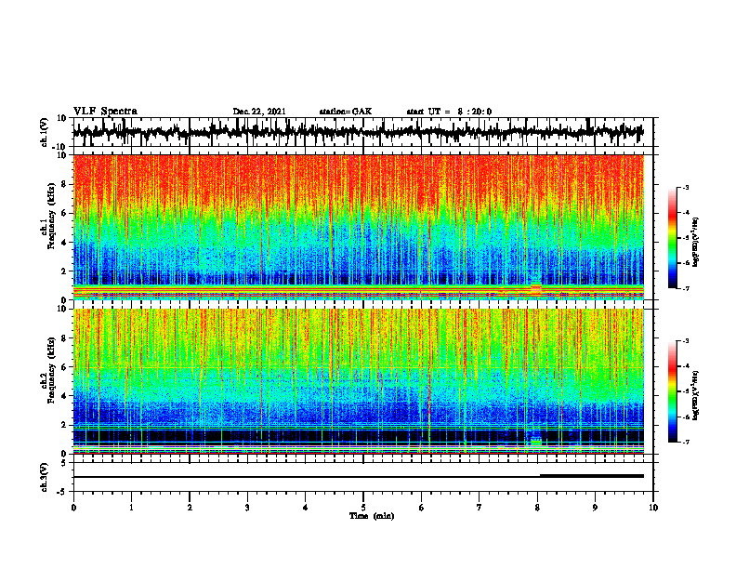
Task: Click tick label "9" on the Time axis
Action: coord(595,508)
